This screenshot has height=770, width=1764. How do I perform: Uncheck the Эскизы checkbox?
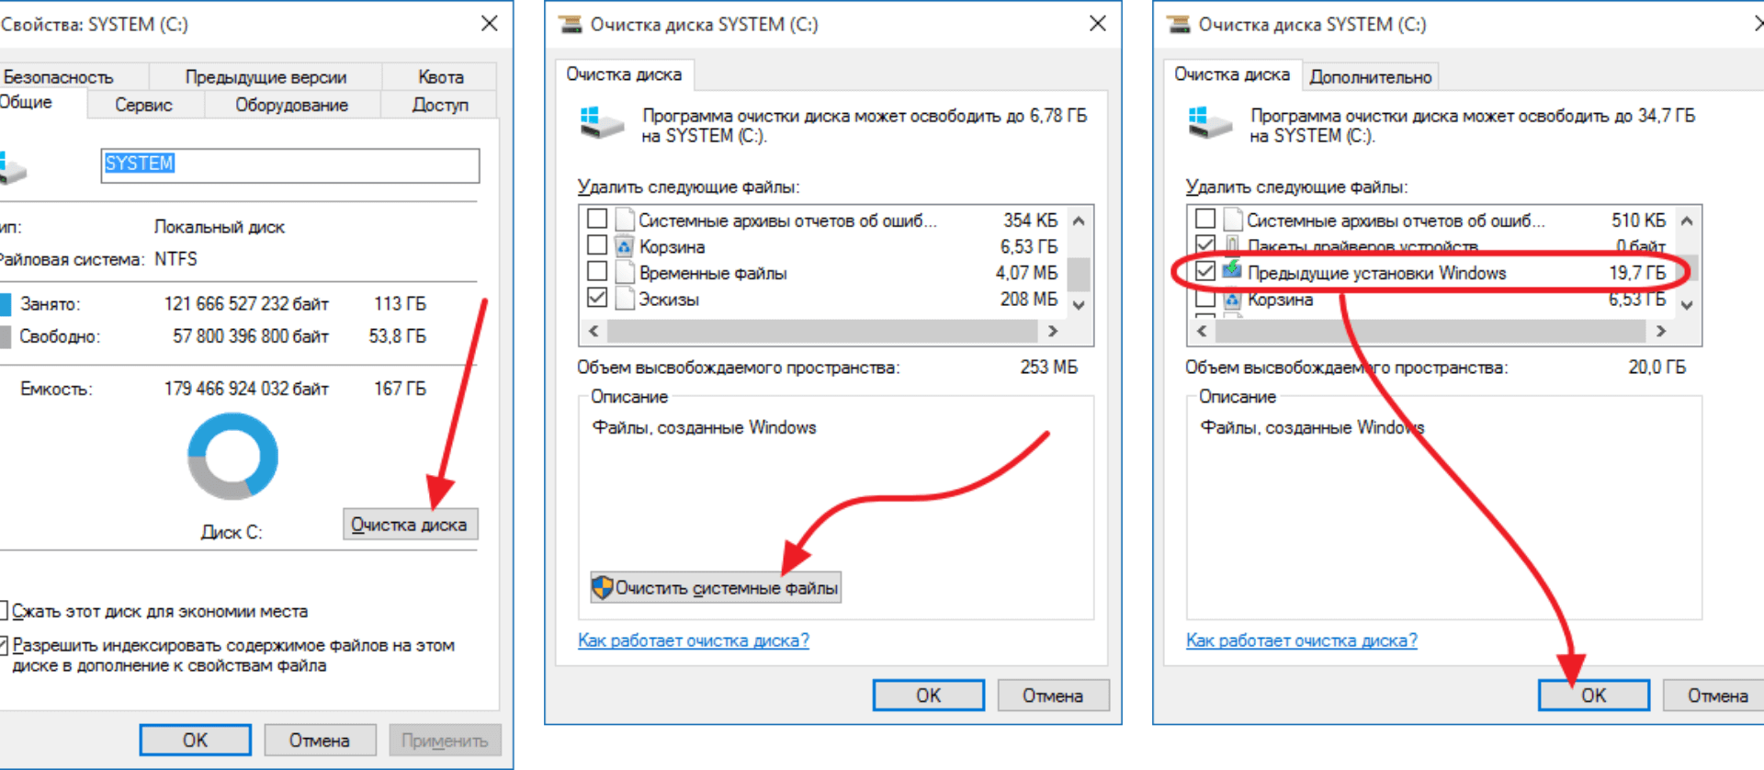pyautogui.click(x=597, y=298)
